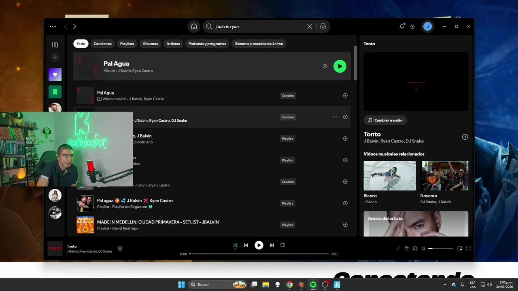Open friend activity icon
Image resolution: width=518 pixels, height=291 pixels.
coord(412,26)
